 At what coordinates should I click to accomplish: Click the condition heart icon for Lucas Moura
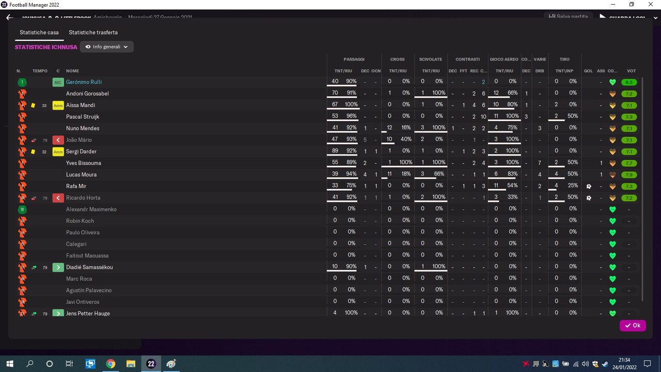(612, 175)
